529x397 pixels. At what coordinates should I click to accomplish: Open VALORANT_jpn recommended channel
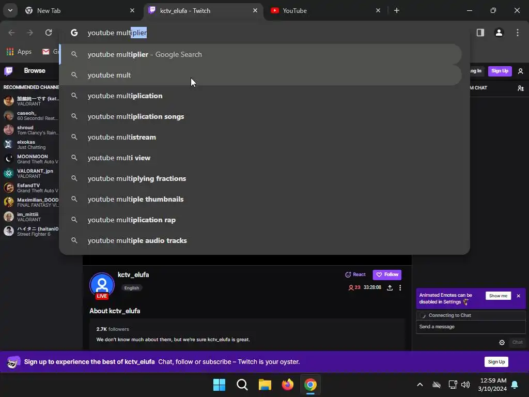pyautogui.click(x=30, y=174)
